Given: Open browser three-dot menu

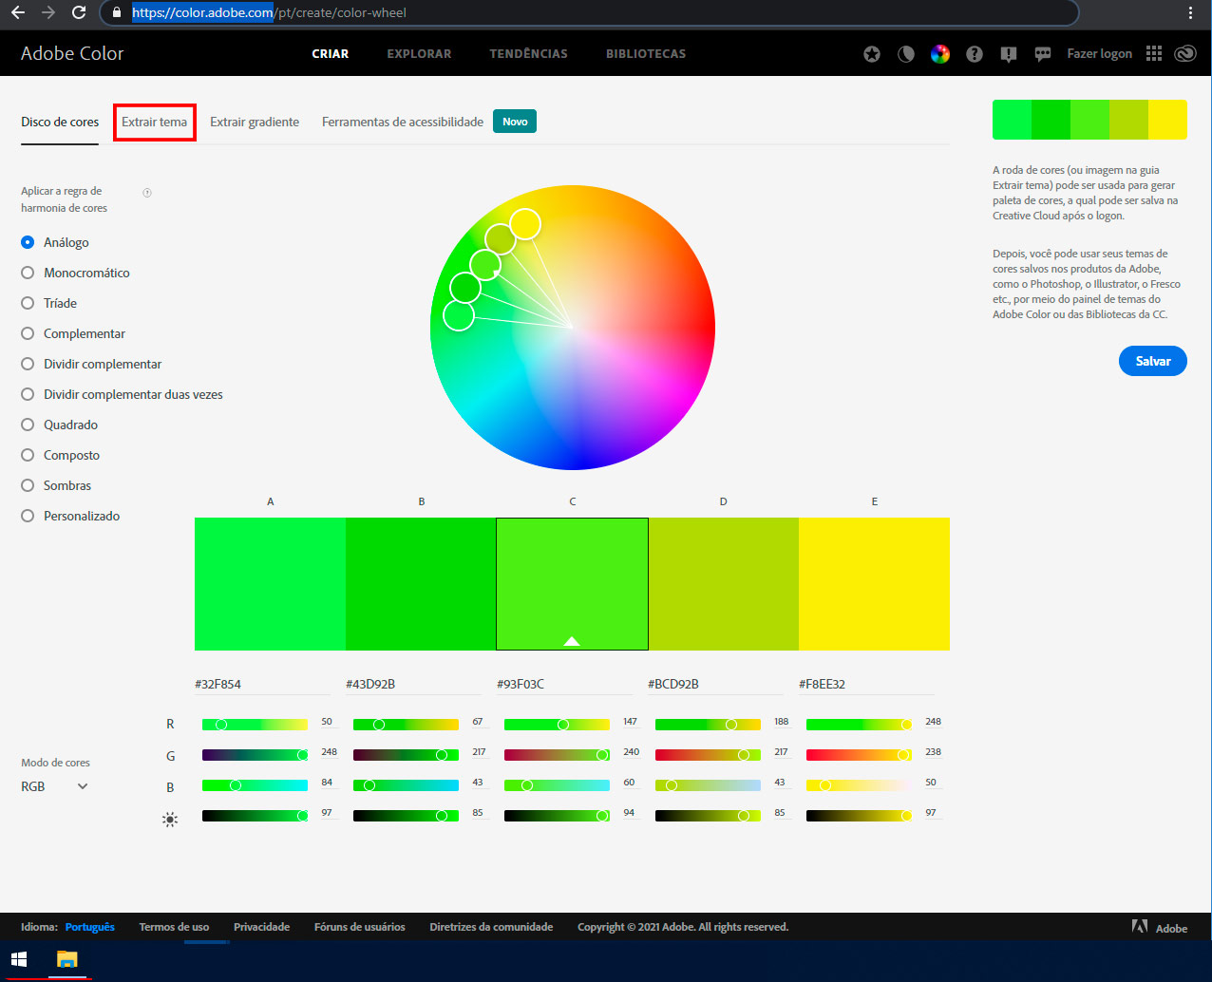Looking at the screenshot, I should 1190,13.
